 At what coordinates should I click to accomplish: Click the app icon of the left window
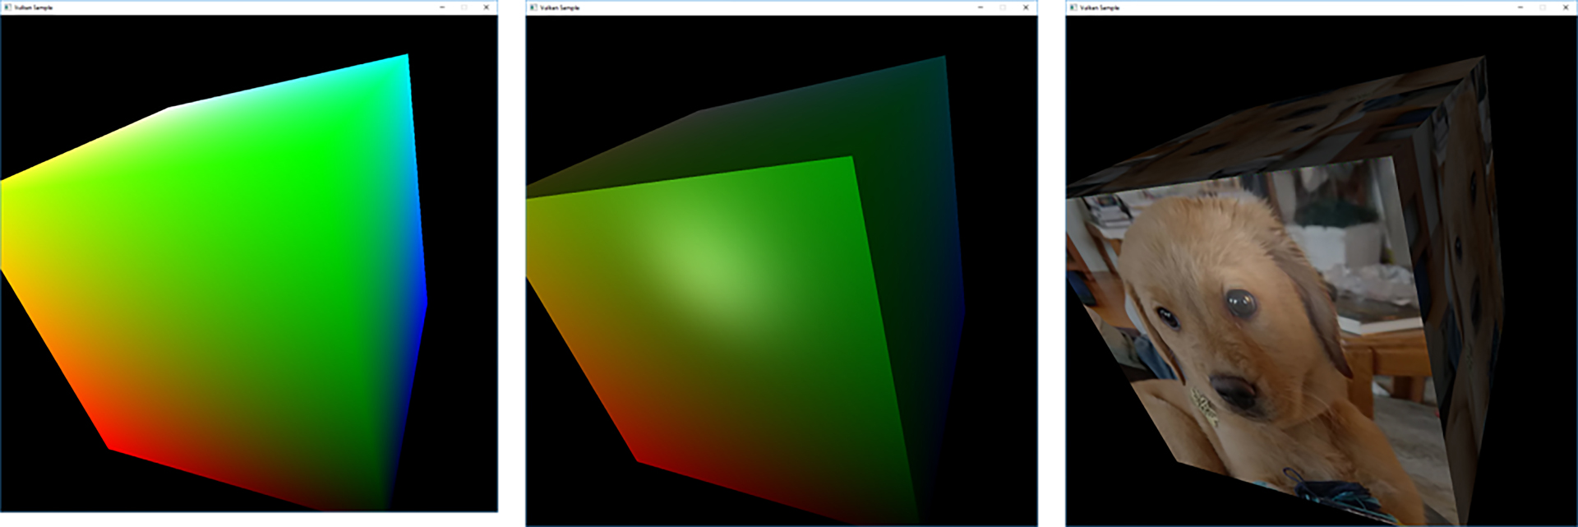7,7
